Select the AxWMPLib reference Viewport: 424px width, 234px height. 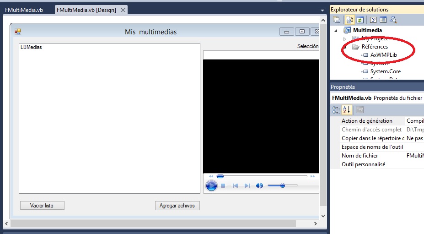point(383,54)
